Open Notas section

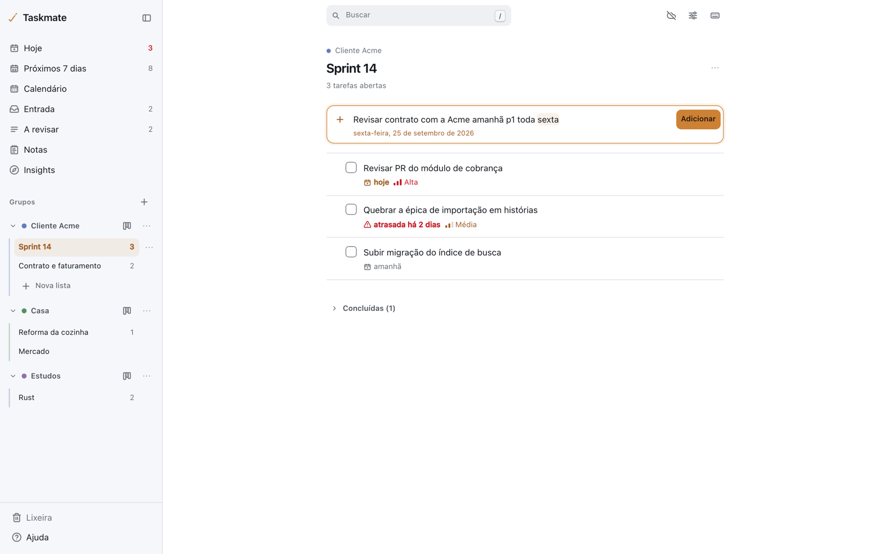(81, 150)
